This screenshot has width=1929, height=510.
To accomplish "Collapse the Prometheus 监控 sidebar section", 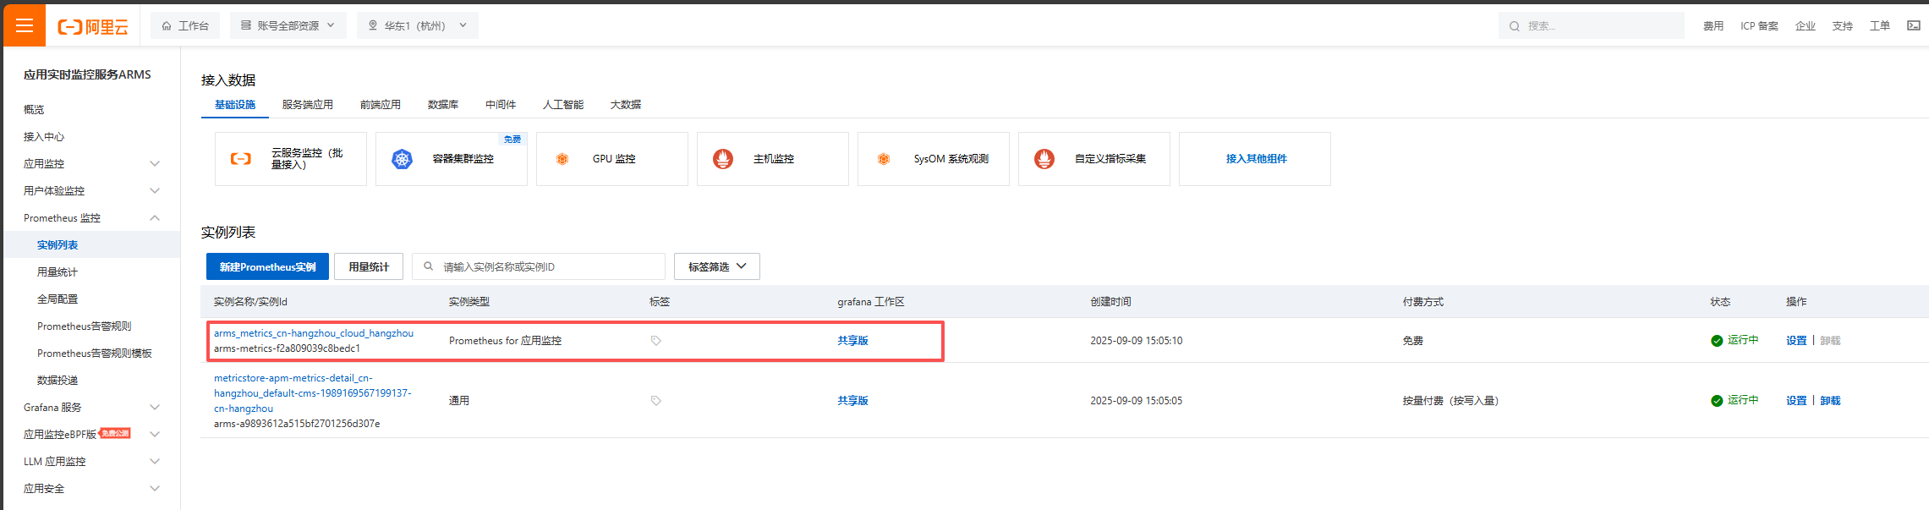I will click(x=155, y=218).
